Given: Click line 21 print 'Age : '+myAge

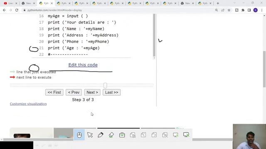Looking at the screenshot, I should (x=74, y=48).
